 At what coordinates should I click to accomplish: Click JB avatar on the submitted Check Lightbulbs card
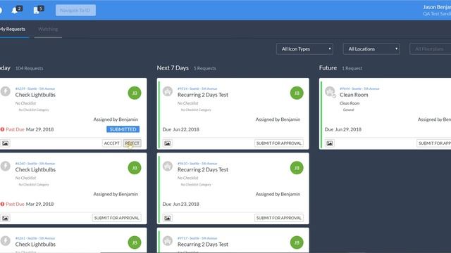pyautogui.click(x=135, y=93)
